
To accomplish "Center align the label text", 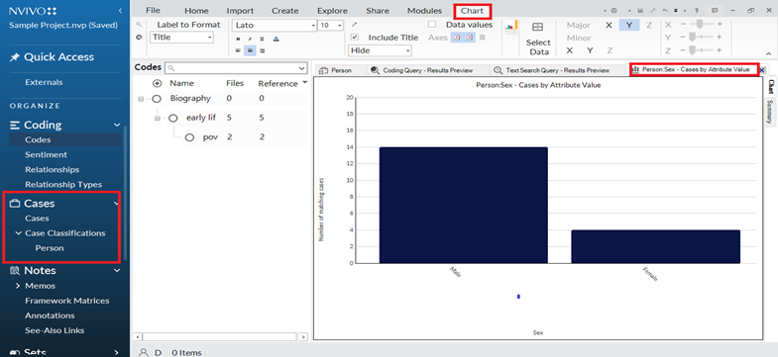I will click(250, 50).
